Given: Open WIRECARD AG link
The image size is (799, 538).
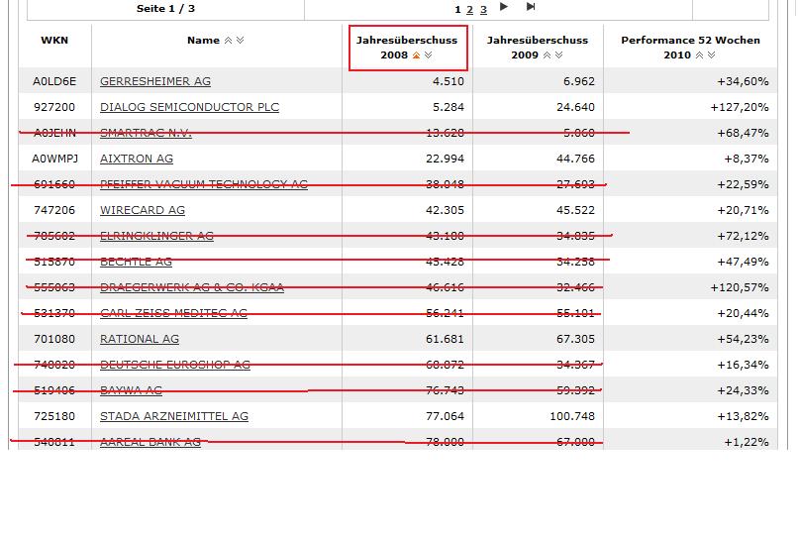Looking at the screenshot, I should tap(143, 210).
